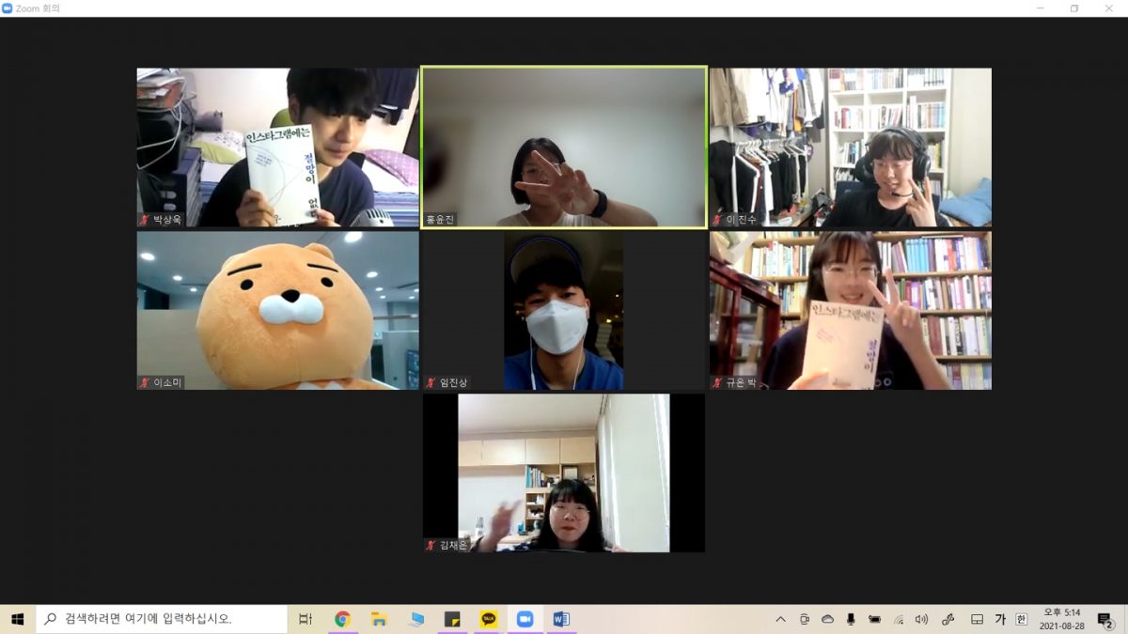Open clock and date calendar

[1061, 619]
